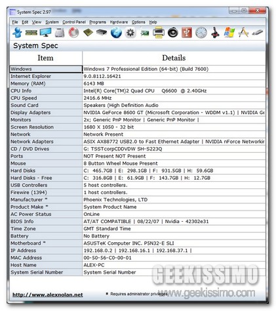Select the Ports row label
Image resolution: width=276 pixels, height=311 pixels.
point(46,156)
